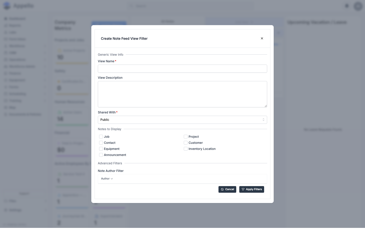Click the View Description text area

coord(182,94)
